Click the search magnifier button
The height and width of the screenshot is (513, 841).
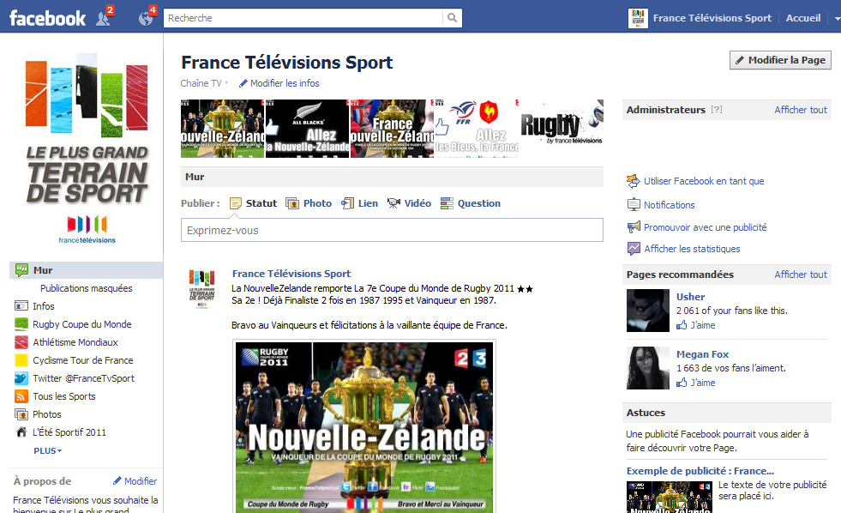coord(452,18)
